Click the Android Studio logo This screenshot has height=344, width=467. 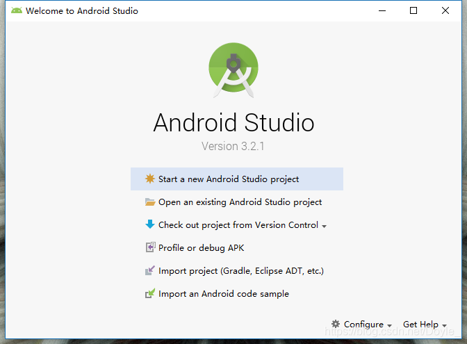tap(233, 70)
